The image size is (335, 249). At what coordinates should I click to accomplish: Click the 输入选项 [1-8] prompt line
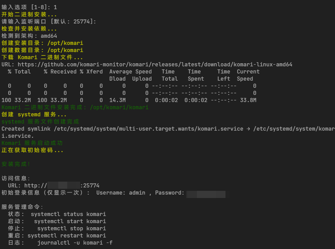pos(29,7)
